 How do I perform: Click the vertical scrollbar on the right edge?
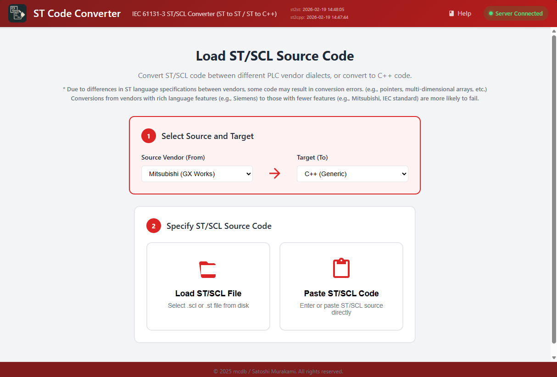pos(553,193)
